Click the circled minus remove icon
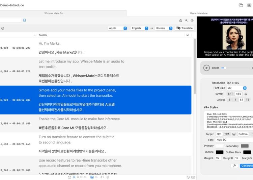 (x=3, y=28)
